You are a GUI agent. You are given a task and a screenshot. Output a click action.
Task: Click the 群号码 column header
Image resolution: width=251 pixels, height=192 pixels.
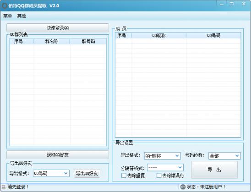click(x=88, y=41)
